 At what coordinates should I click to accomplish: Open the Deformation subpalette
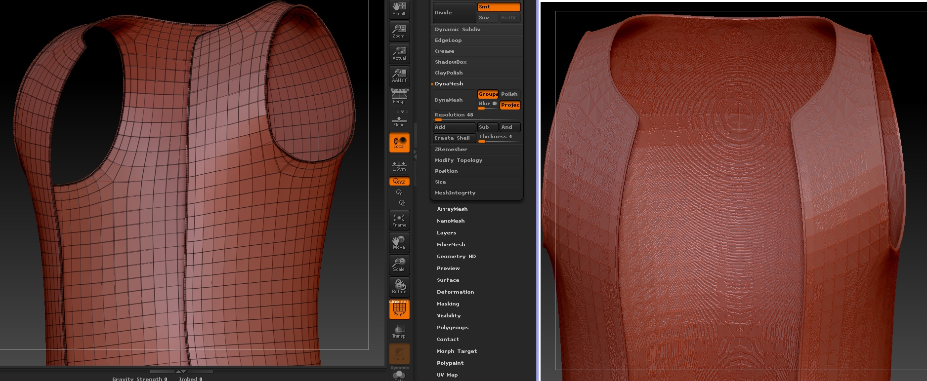click(455, 292)
